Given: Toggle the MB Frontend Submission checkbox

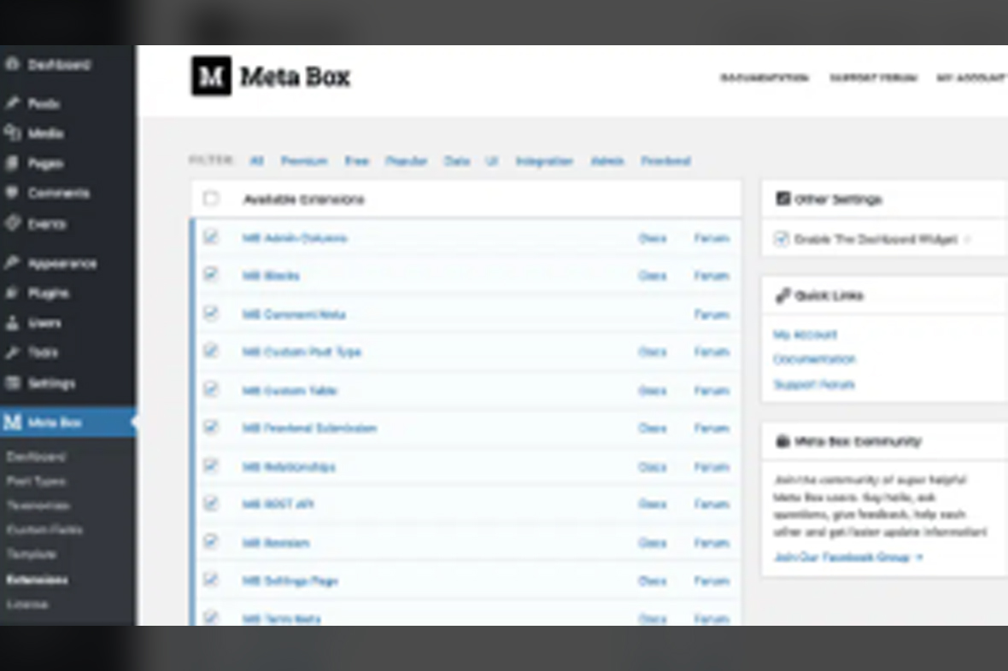Looking at the screenshot, I should tap(210, 428).
